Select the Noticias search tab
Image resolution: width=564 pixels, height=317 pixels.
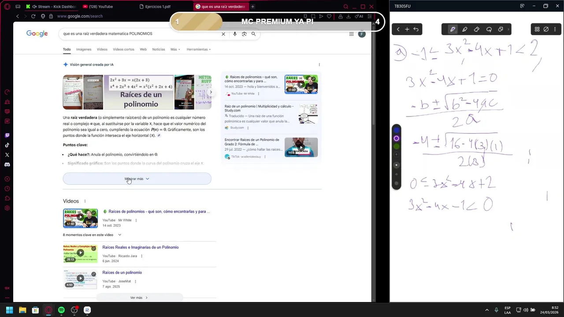(x=159, y=49)
